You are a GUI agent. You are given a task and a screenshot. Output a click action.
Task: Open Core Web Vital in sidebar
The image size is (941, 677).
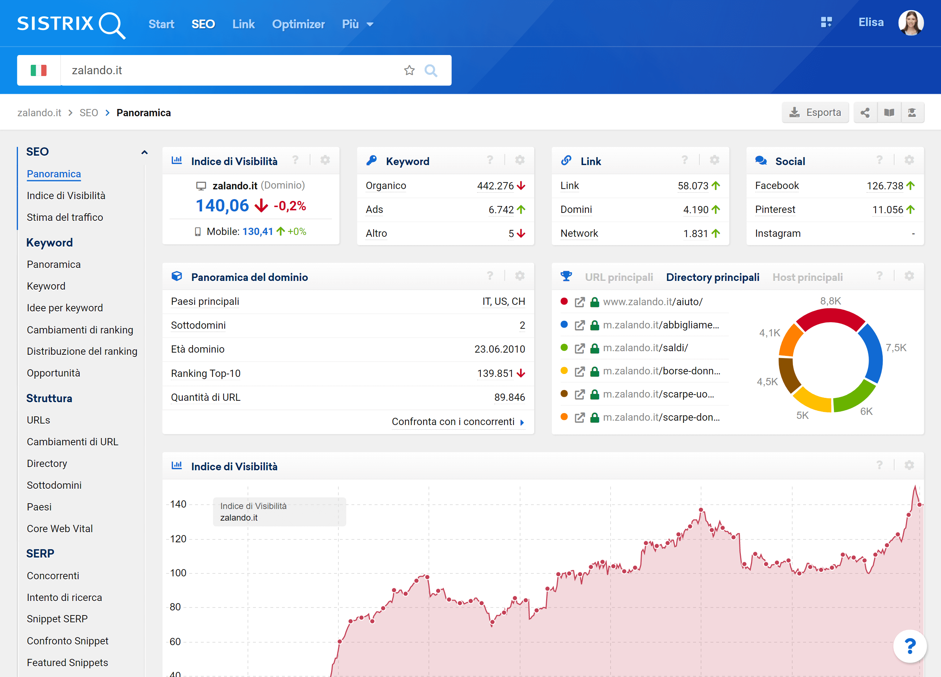60,529
